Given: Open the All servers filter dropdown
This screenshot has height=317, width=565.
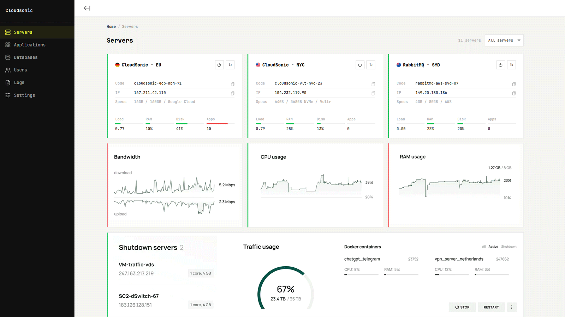Looking at the screenshot, I should 504,40.
